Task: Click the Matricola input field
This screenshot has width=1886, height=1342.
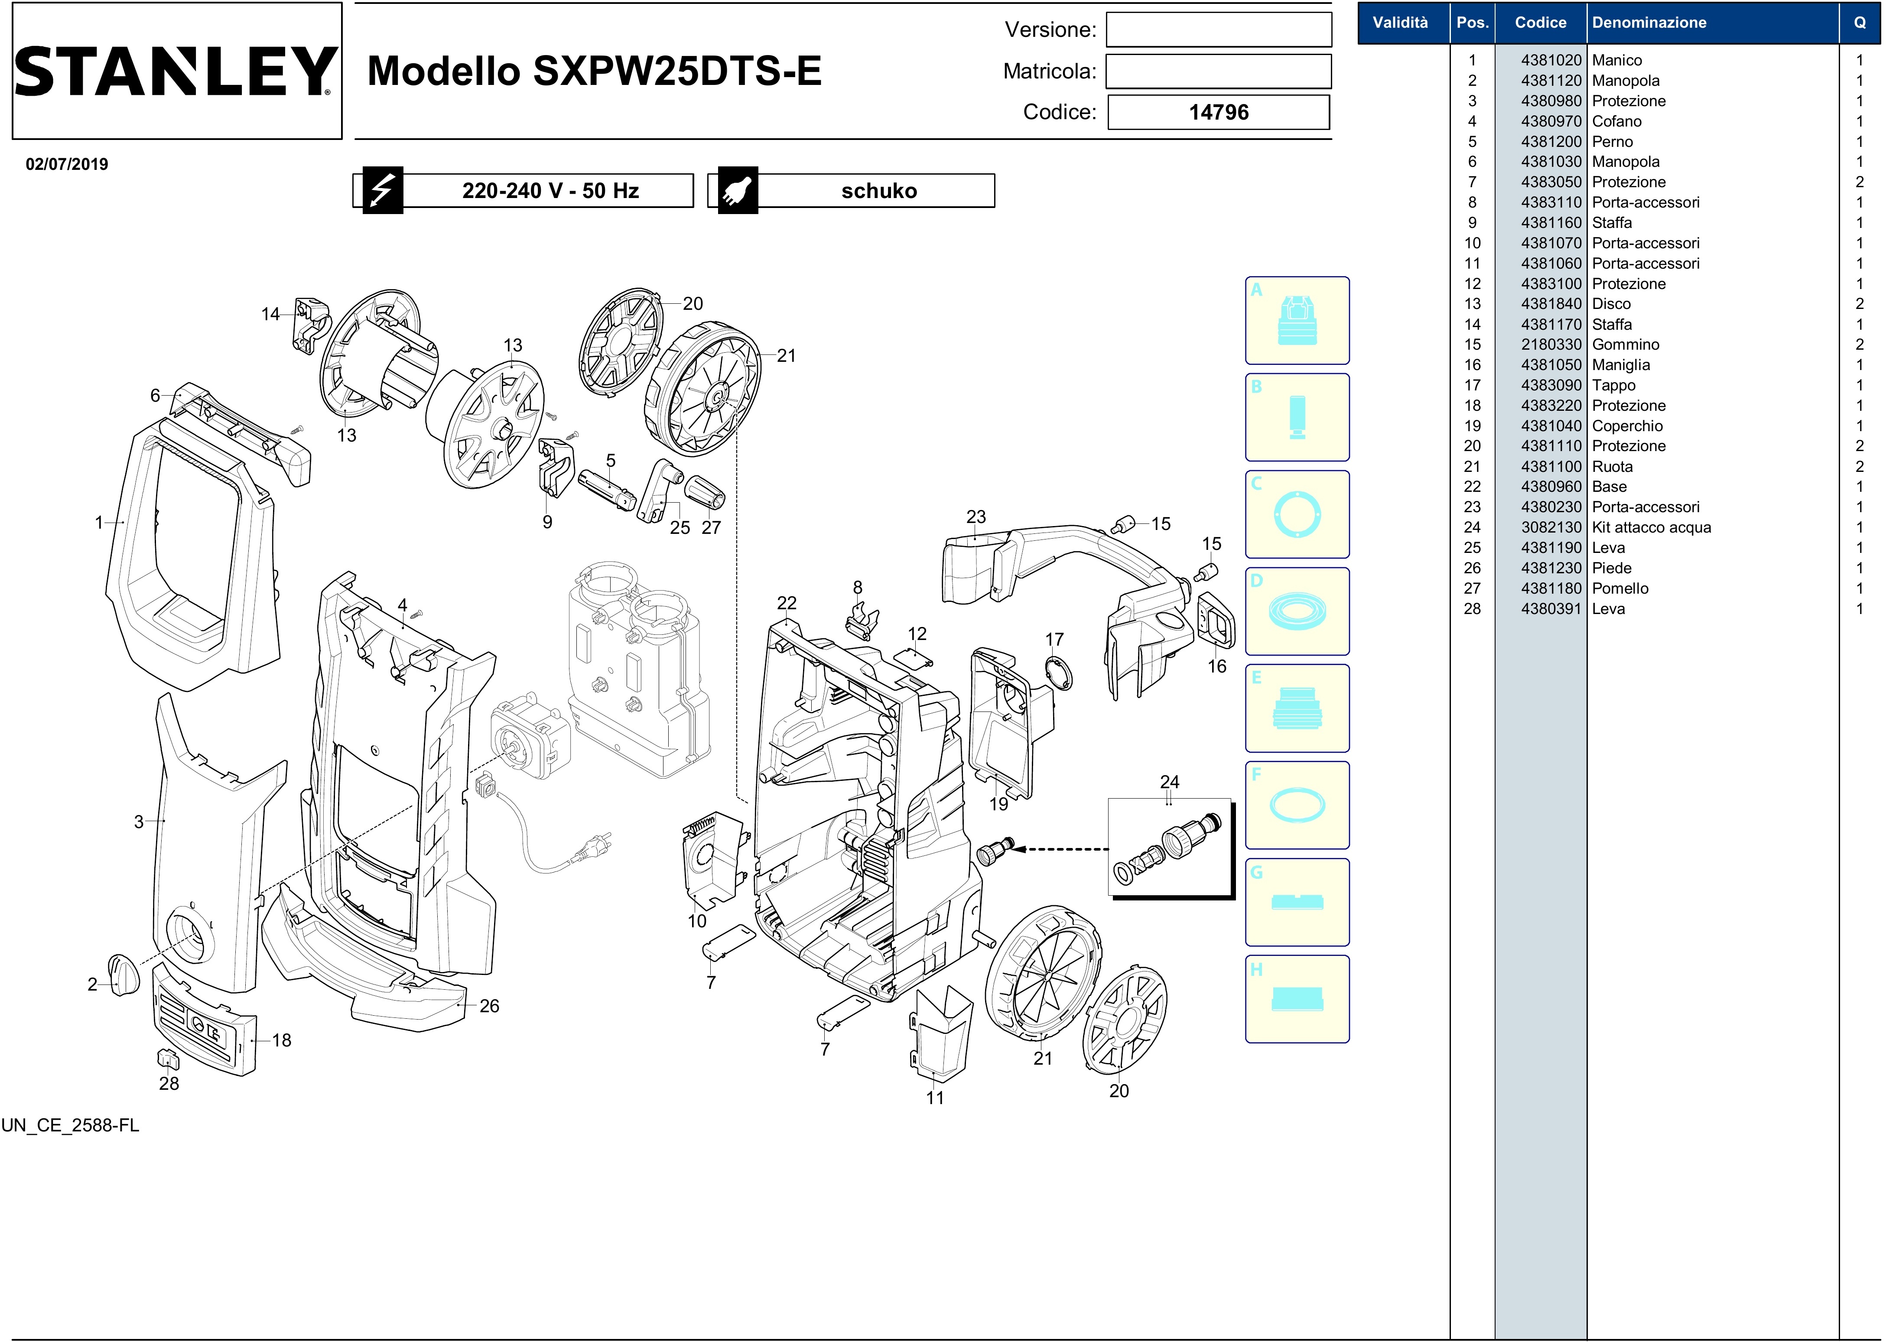Action: 1218,71
